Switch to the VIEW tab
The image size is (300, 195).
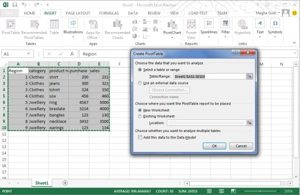pyautogui.click(x=174, y=13)
